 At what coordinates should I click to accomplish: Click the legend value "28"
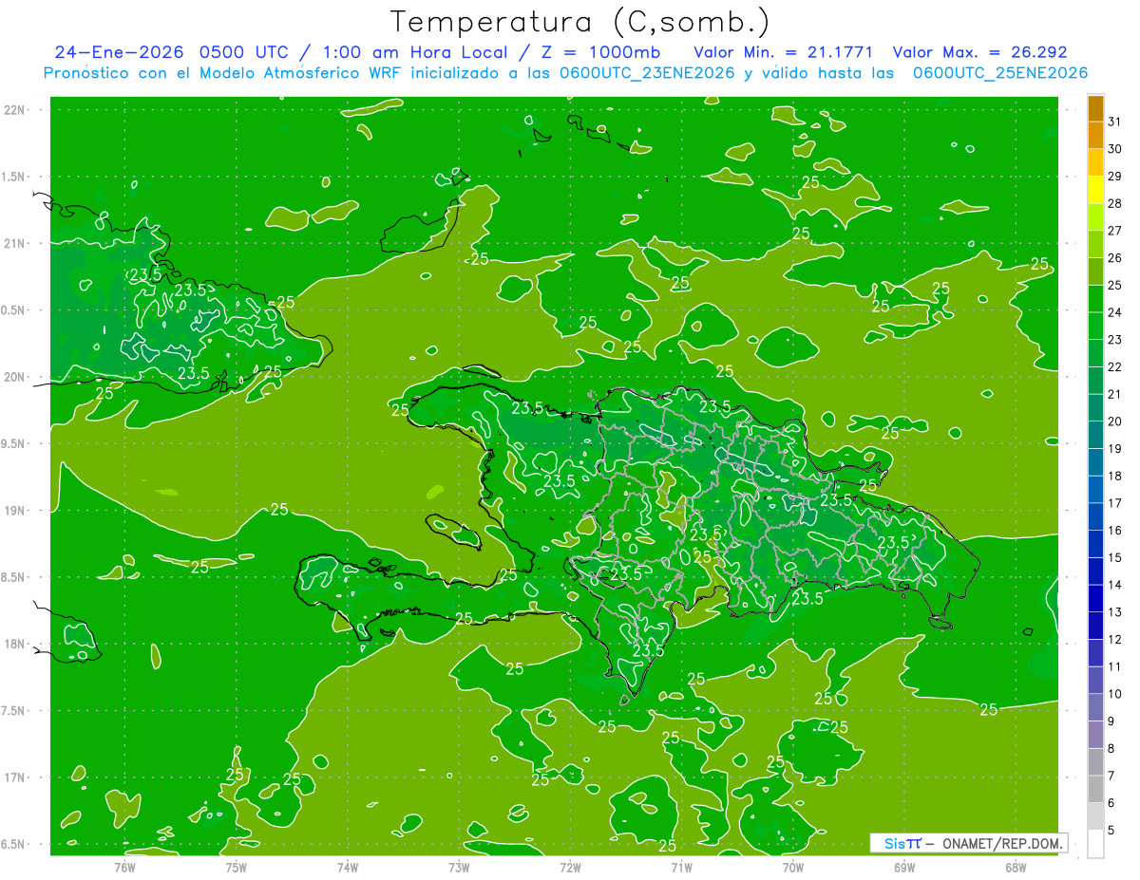click(1115, 203)
